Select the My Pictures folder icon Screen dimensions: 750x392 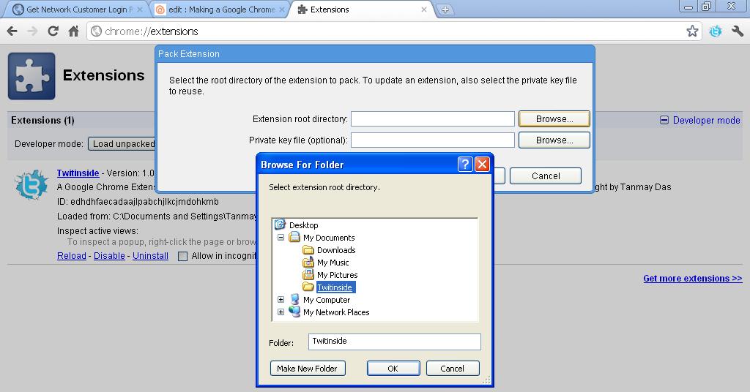(308, 274)
